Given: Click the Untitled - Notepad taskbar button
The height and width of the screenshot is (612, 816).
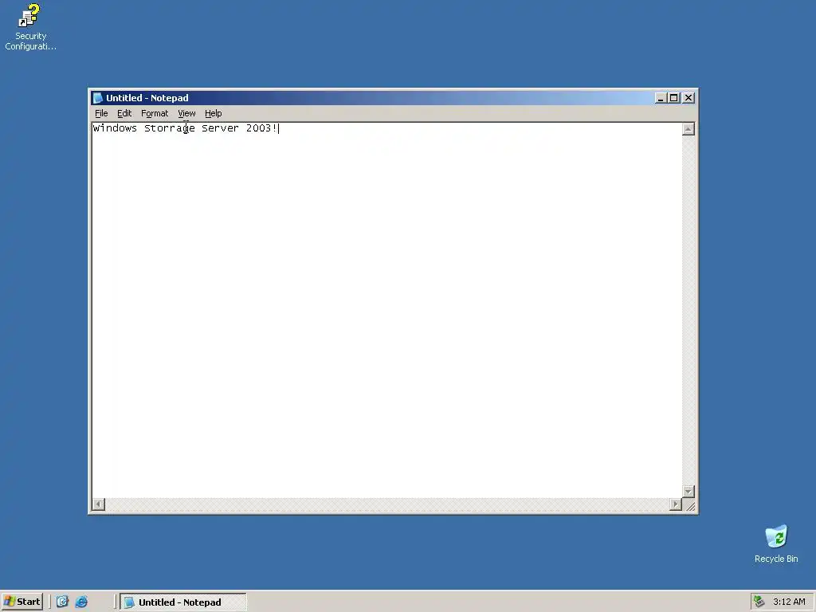Looking at the screenshot, I should 183,602.
